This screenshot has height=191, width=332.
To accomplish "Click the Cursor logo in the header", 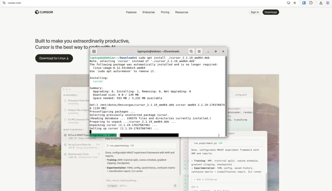I will pyautogui.click(x=44, y=12).
